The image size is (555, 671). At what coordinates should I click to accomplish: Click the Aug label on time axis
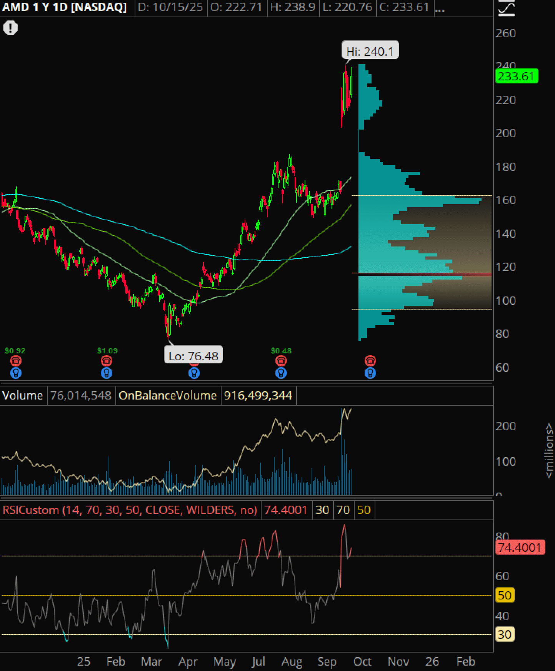292,662
